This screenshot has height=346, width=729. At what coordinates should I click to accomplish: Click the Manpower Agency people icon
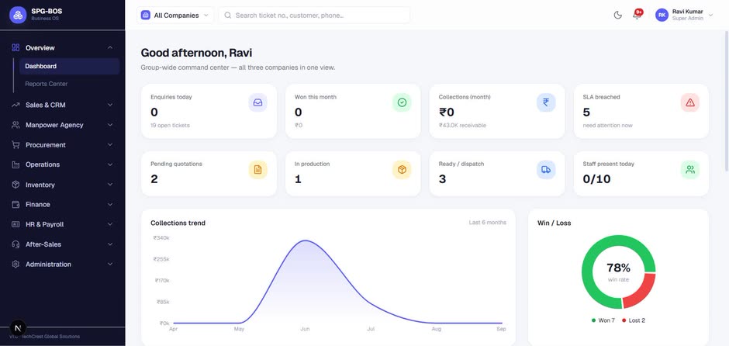coord(16,125)
